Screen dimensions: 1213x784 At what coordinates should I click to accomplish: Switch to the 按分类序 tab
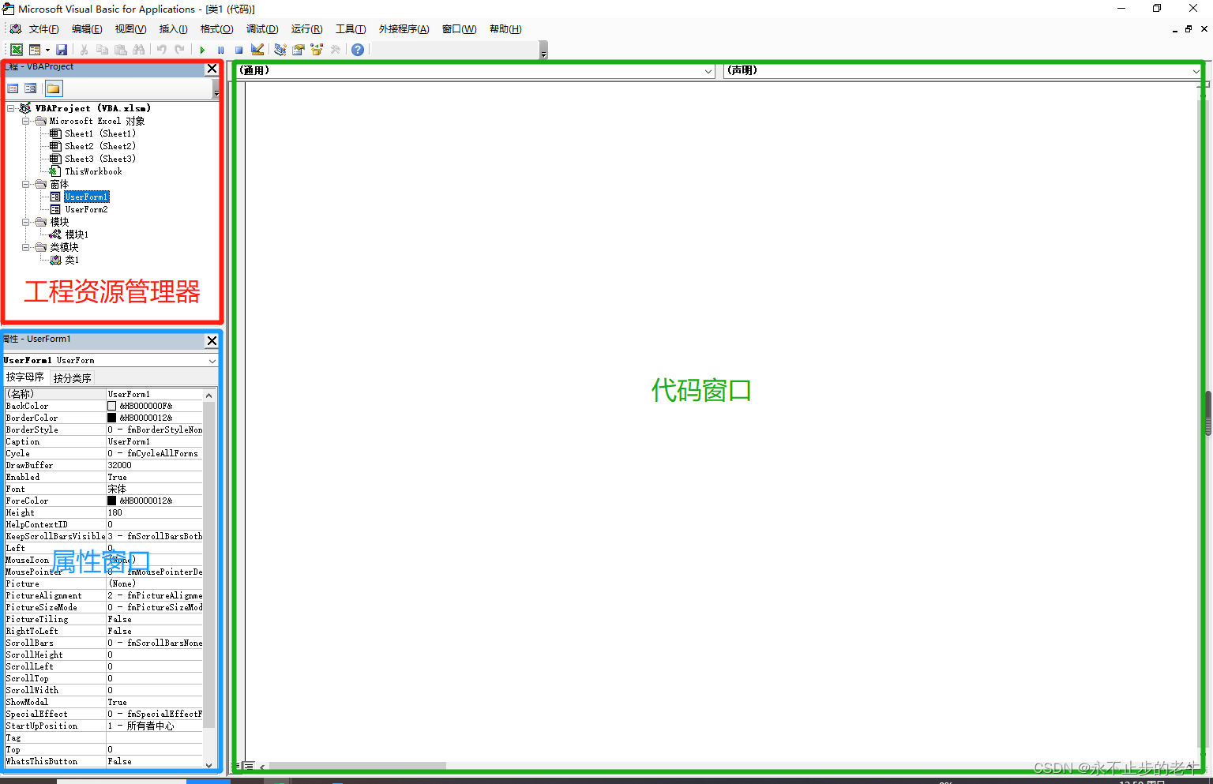click(73, 378)
